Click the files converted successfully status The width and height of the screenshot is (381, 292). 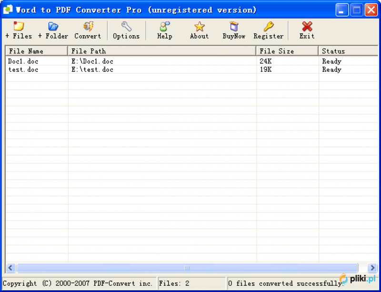coord(285,283)
